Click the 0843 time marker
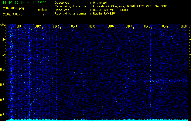The width and height of the screenshot is (191, 121). (56, 26)
